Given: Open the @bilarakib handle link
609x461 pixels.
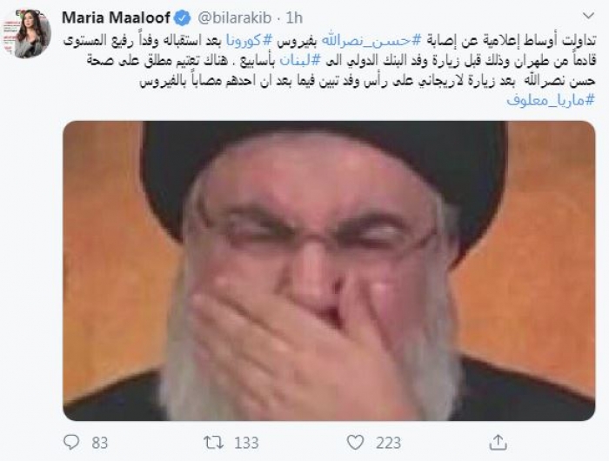Looking at the screenshot, I should (234, 18).
